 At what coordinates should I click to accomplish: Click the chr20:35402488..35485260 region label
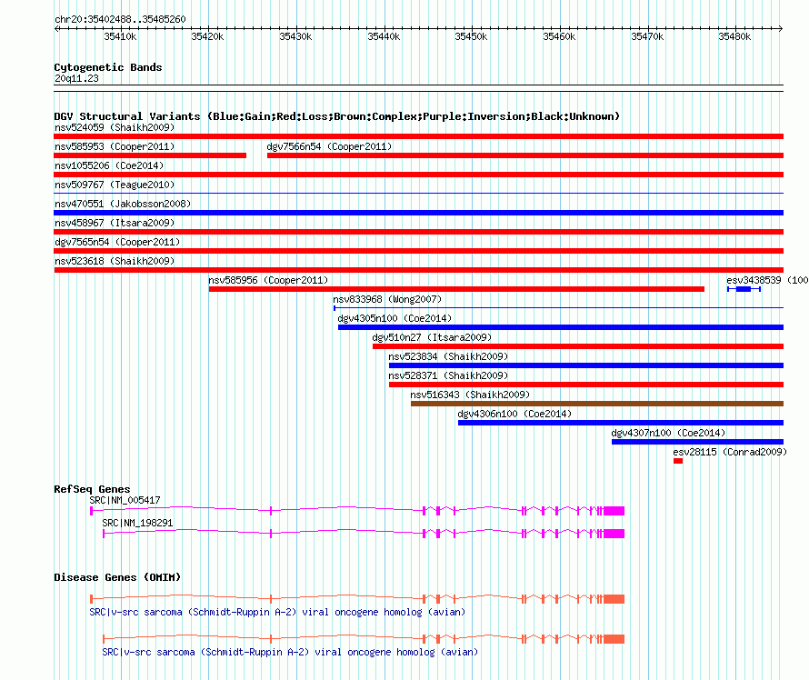[120, 19]
